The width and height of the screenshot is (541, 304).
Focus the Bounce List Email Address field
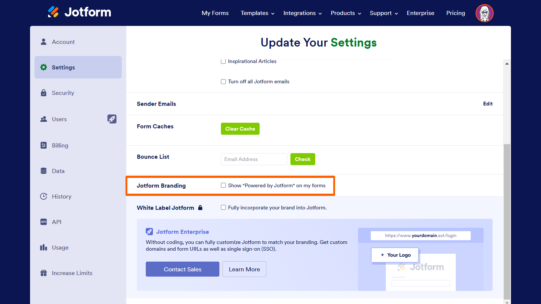coord(254,159)
